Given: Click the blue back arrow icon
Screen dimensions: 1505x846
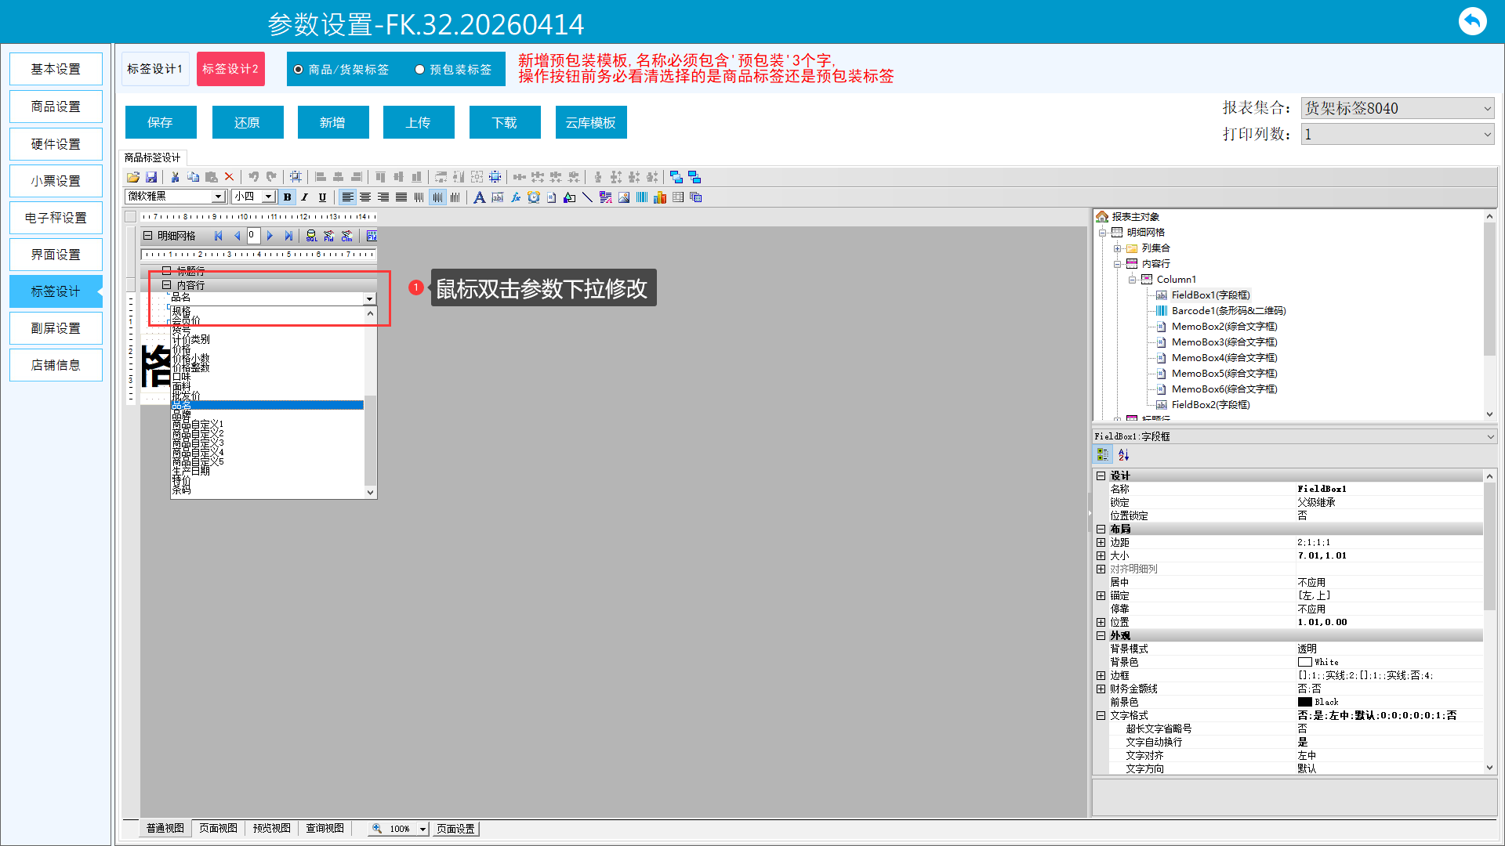Looking at the screenshot, I should tap(1472, 21).
